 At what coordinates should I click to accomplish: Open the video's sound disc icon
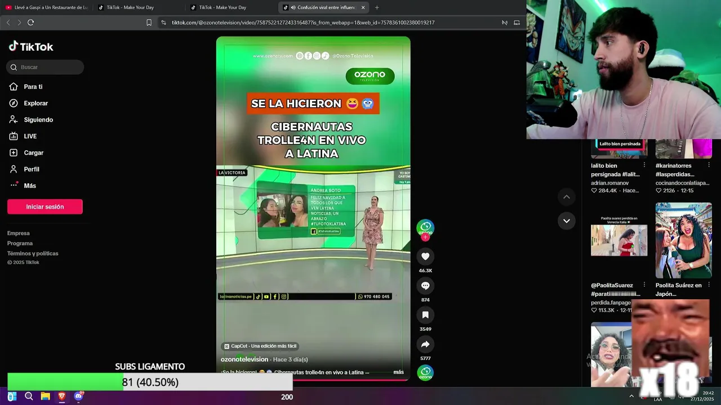(425, 373)
